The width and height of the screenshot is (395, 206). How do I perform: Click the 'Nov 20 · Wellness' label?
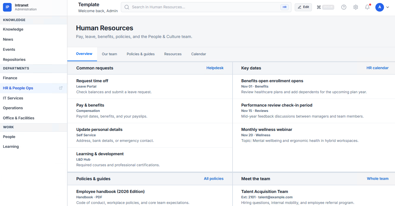click(x=256, y=135)
